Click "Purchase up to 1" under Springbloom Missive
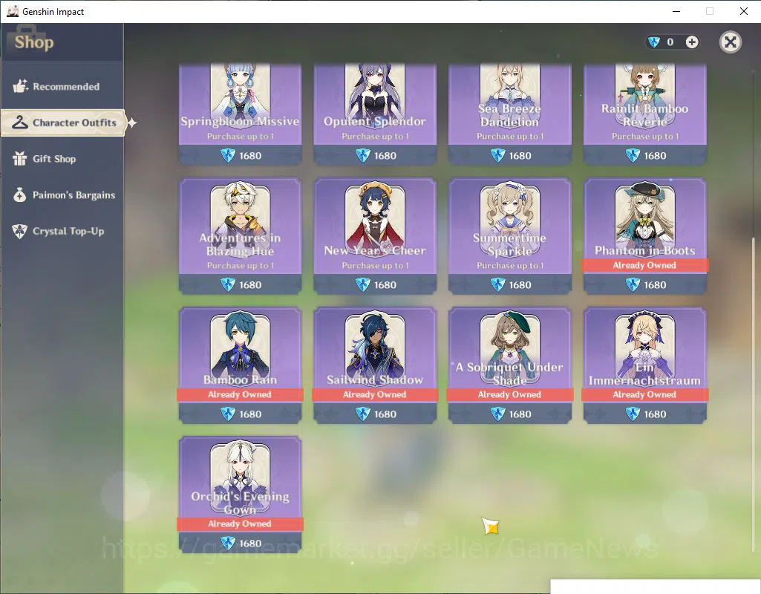Image resolution: width=761 pixels, height=594 pixels. [241, 137]
